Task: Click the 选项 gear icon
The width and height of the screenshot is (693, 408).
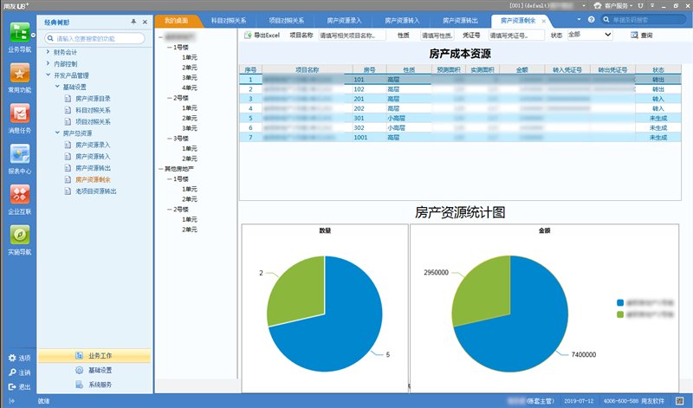Action: click(x=12, y=358)
